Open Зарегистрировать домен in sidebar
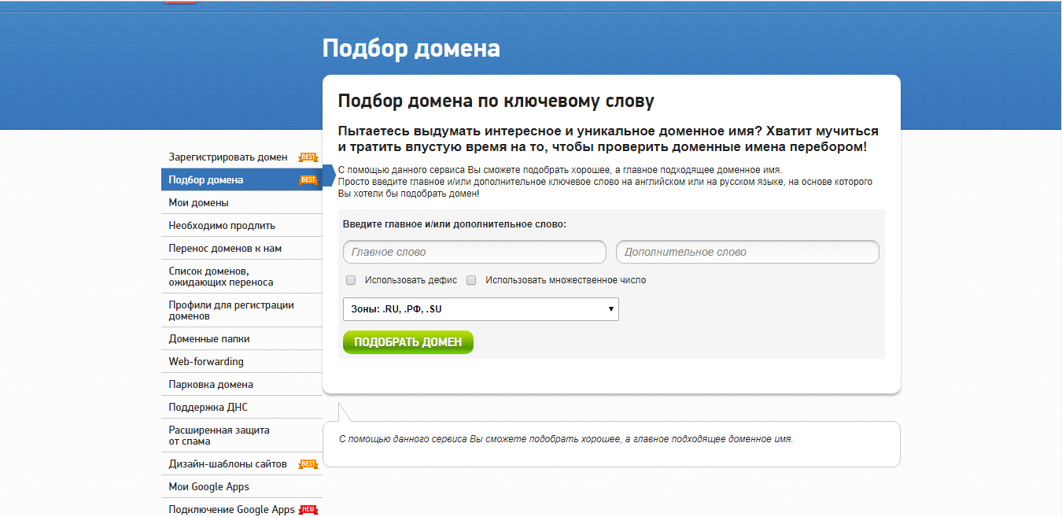 pos(228,157)
